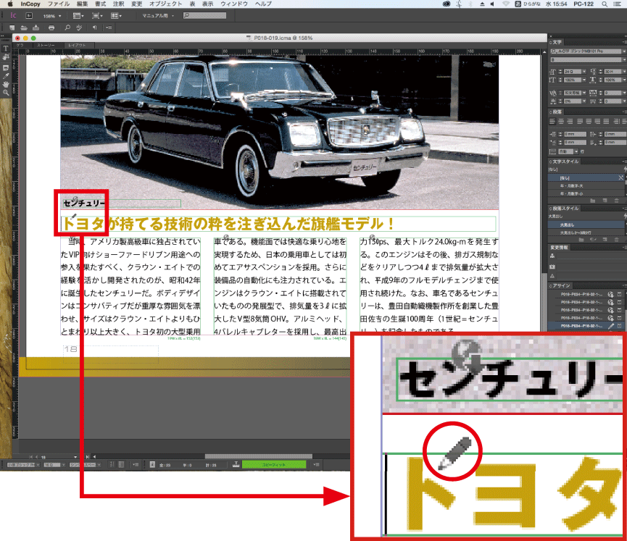Collapse the アサイン panel tab
This screenshot has height=541, width=627.
pos(560,285)
